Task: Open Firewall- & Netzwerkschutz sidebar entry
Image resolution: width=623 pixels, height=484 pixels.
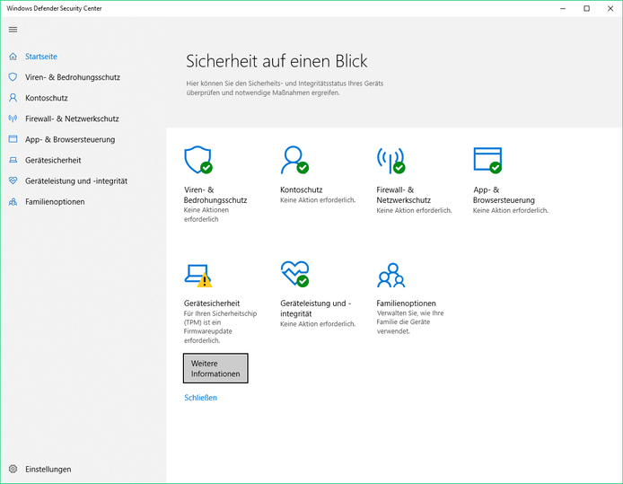Action: pos(72,119)
